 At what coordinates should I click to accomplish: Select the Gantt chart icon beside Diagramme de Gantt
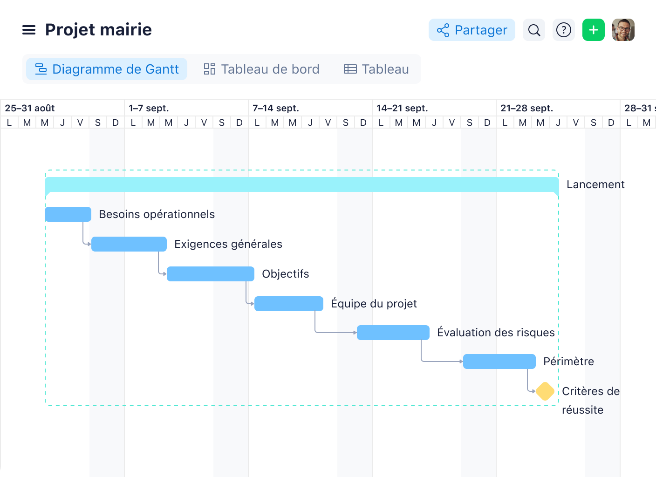pyautogui.click(x=41, y=68)
